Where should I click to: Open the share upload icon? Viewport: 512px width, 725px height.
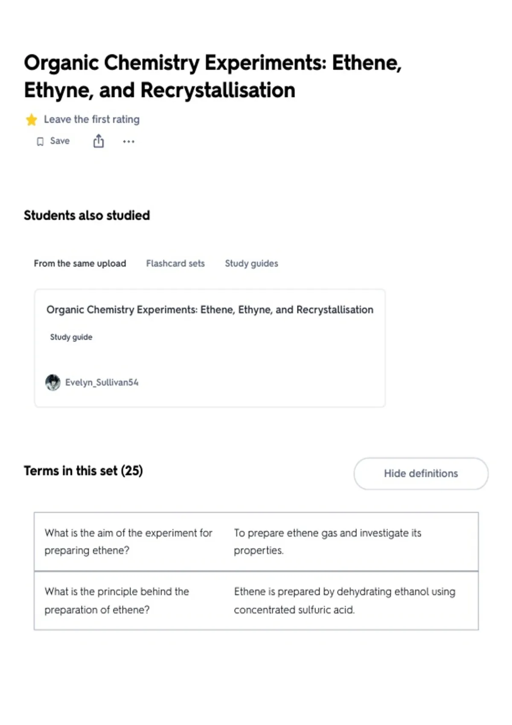coord(99,141)
